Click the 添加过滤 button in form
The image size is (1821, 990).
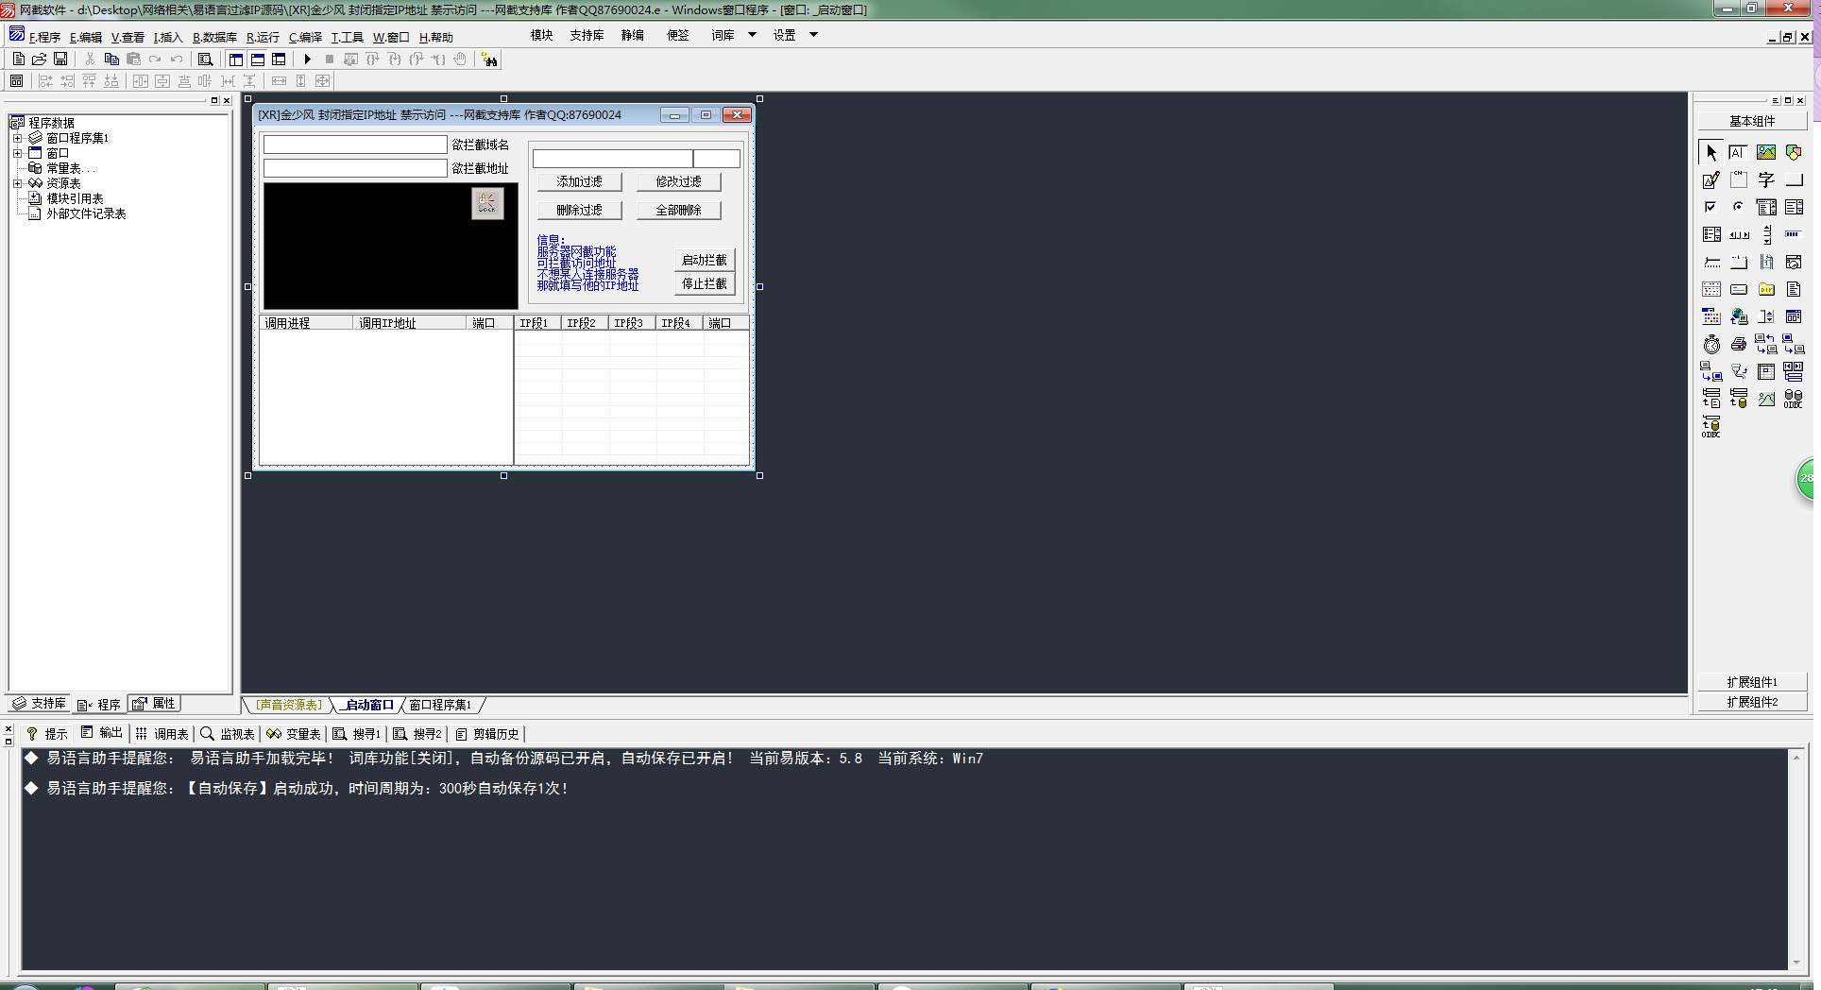pyautogui.click(x=579, y=181)
